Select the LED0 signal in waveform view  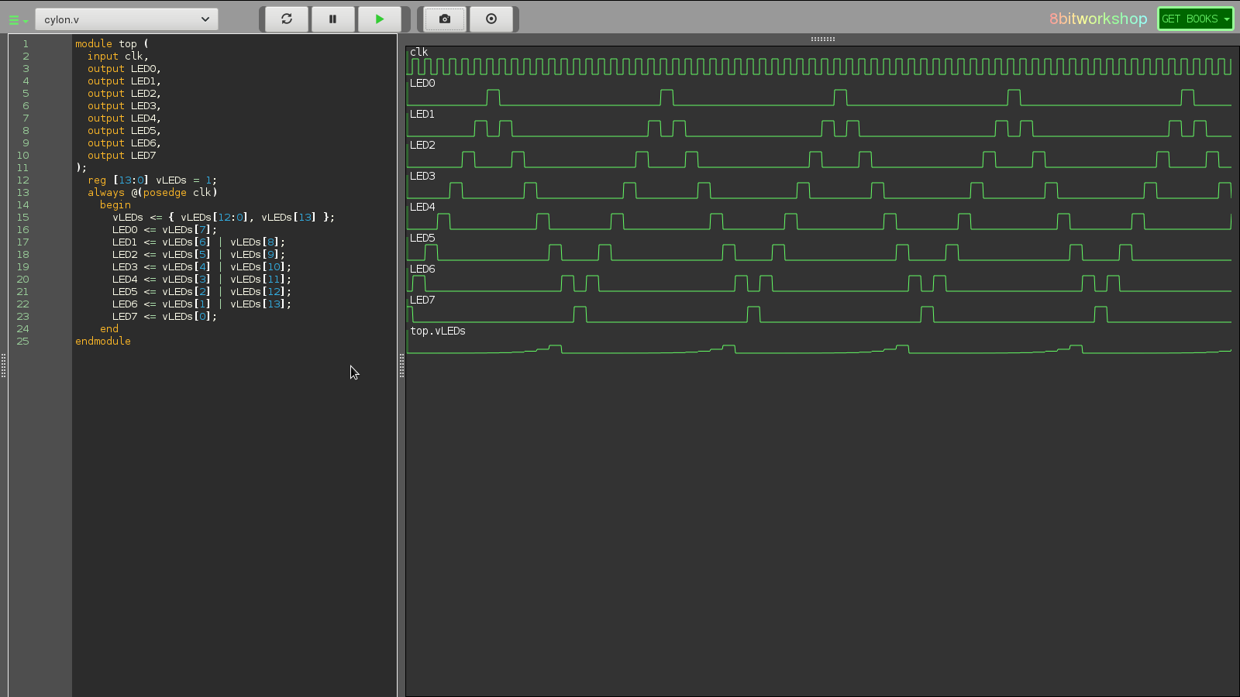[x=422, y=83]
